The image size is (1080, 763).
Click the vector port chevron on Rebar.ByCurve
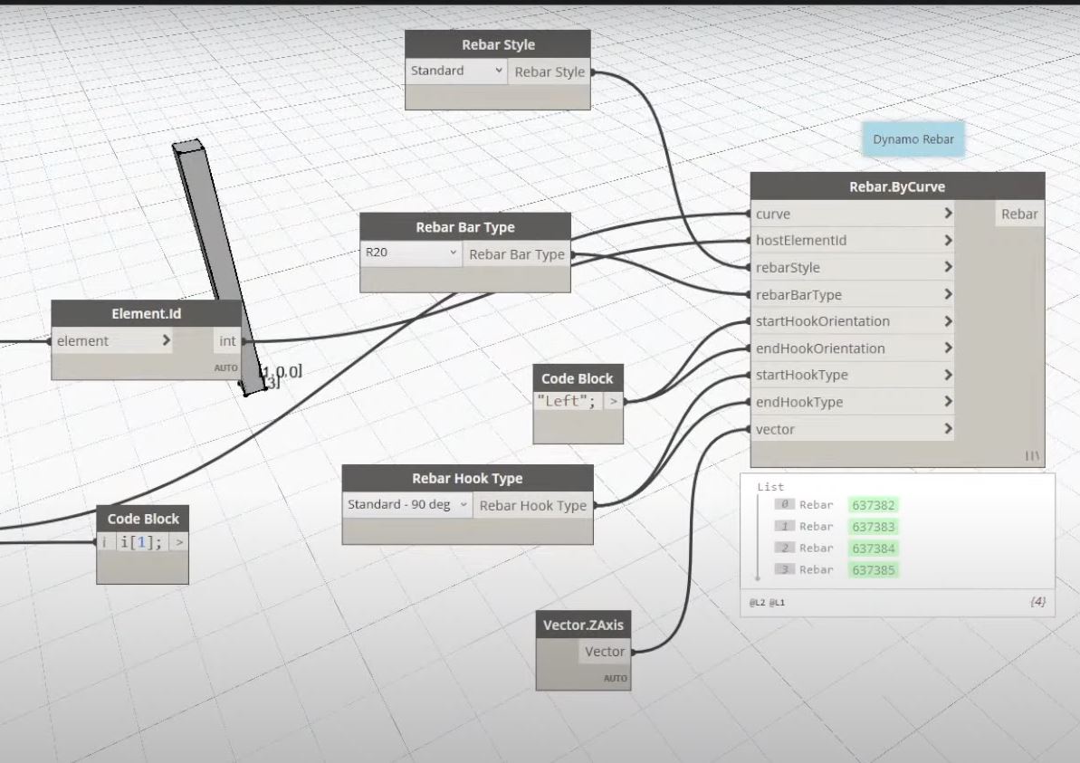[x=948, y=429]
